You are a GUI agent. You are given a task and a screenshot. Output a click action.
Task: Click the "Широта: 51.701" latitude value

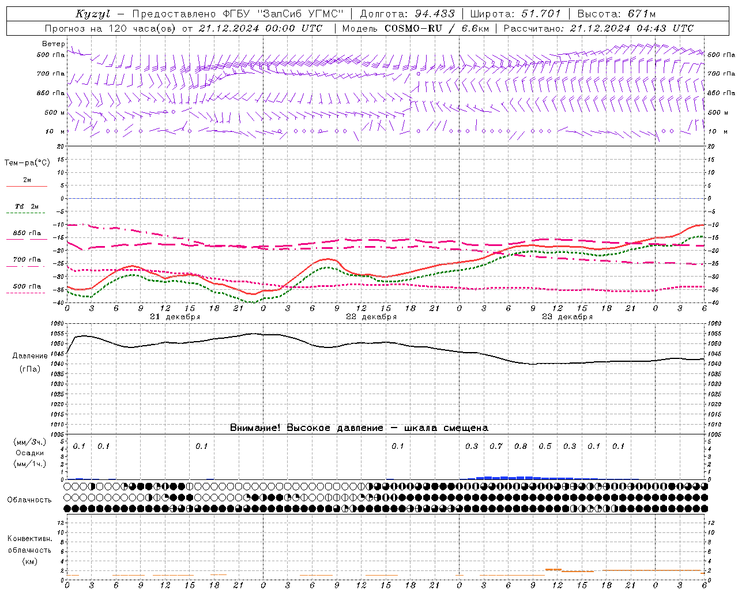pos(515,14)
